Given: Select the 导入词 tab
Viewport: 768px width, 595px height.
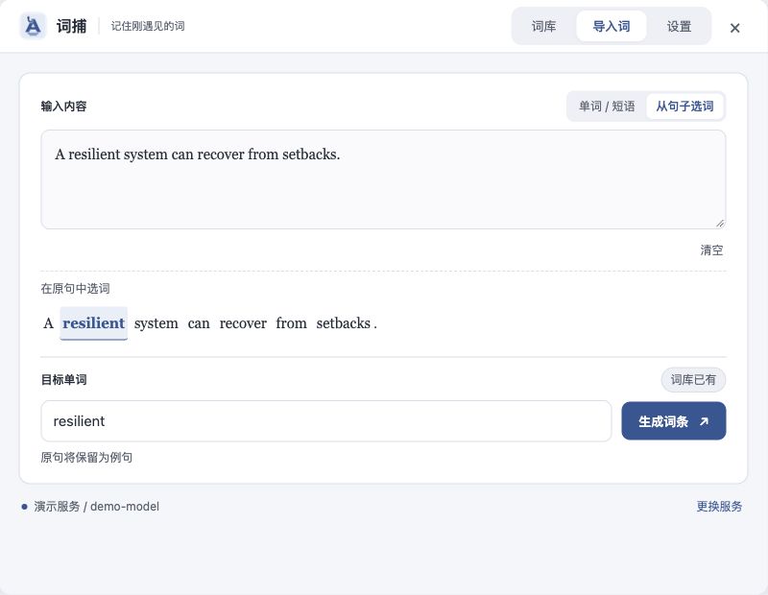Looking at the screenshot, I should 612,27.
